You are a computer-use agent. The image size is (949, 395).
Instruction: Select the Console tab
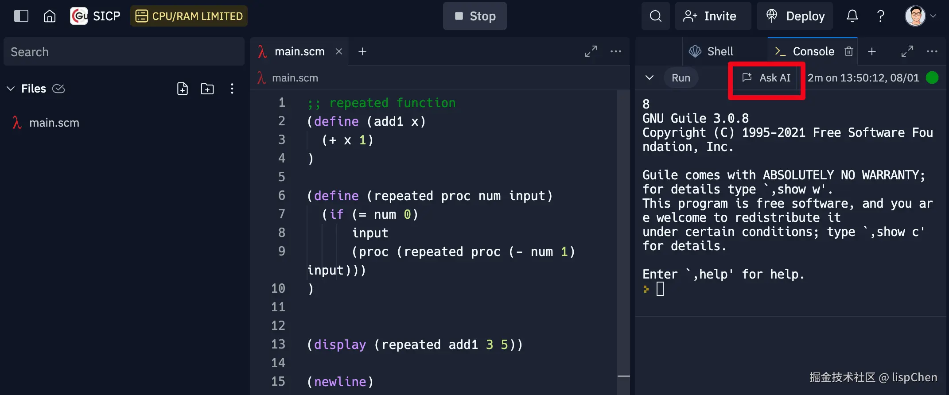(x=805, y=52)
